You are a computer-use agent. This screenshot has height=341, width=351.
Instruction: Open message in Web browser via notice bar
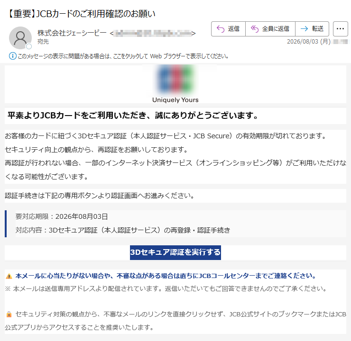point(123,56)
